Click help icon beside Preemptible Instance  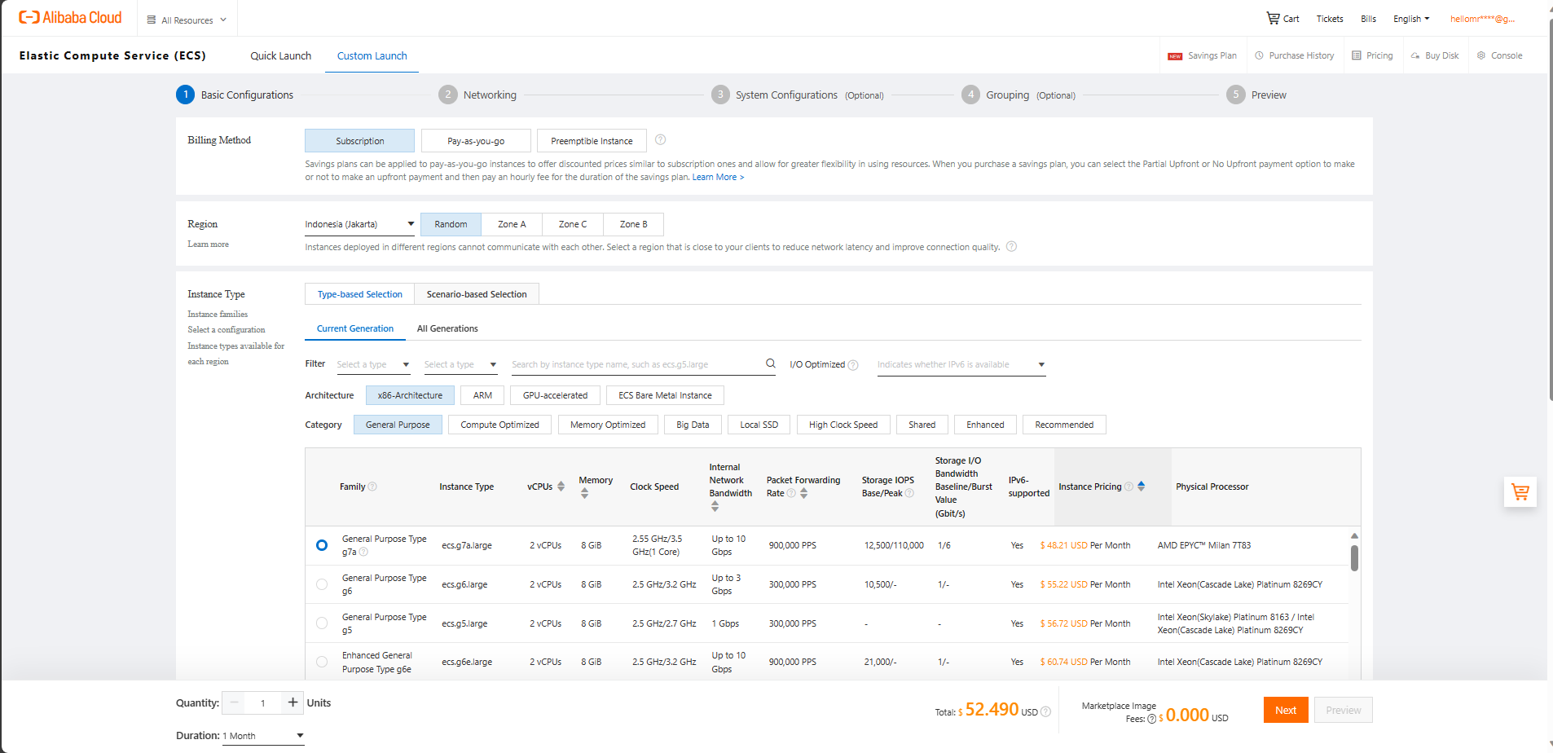tap(661, 139)
